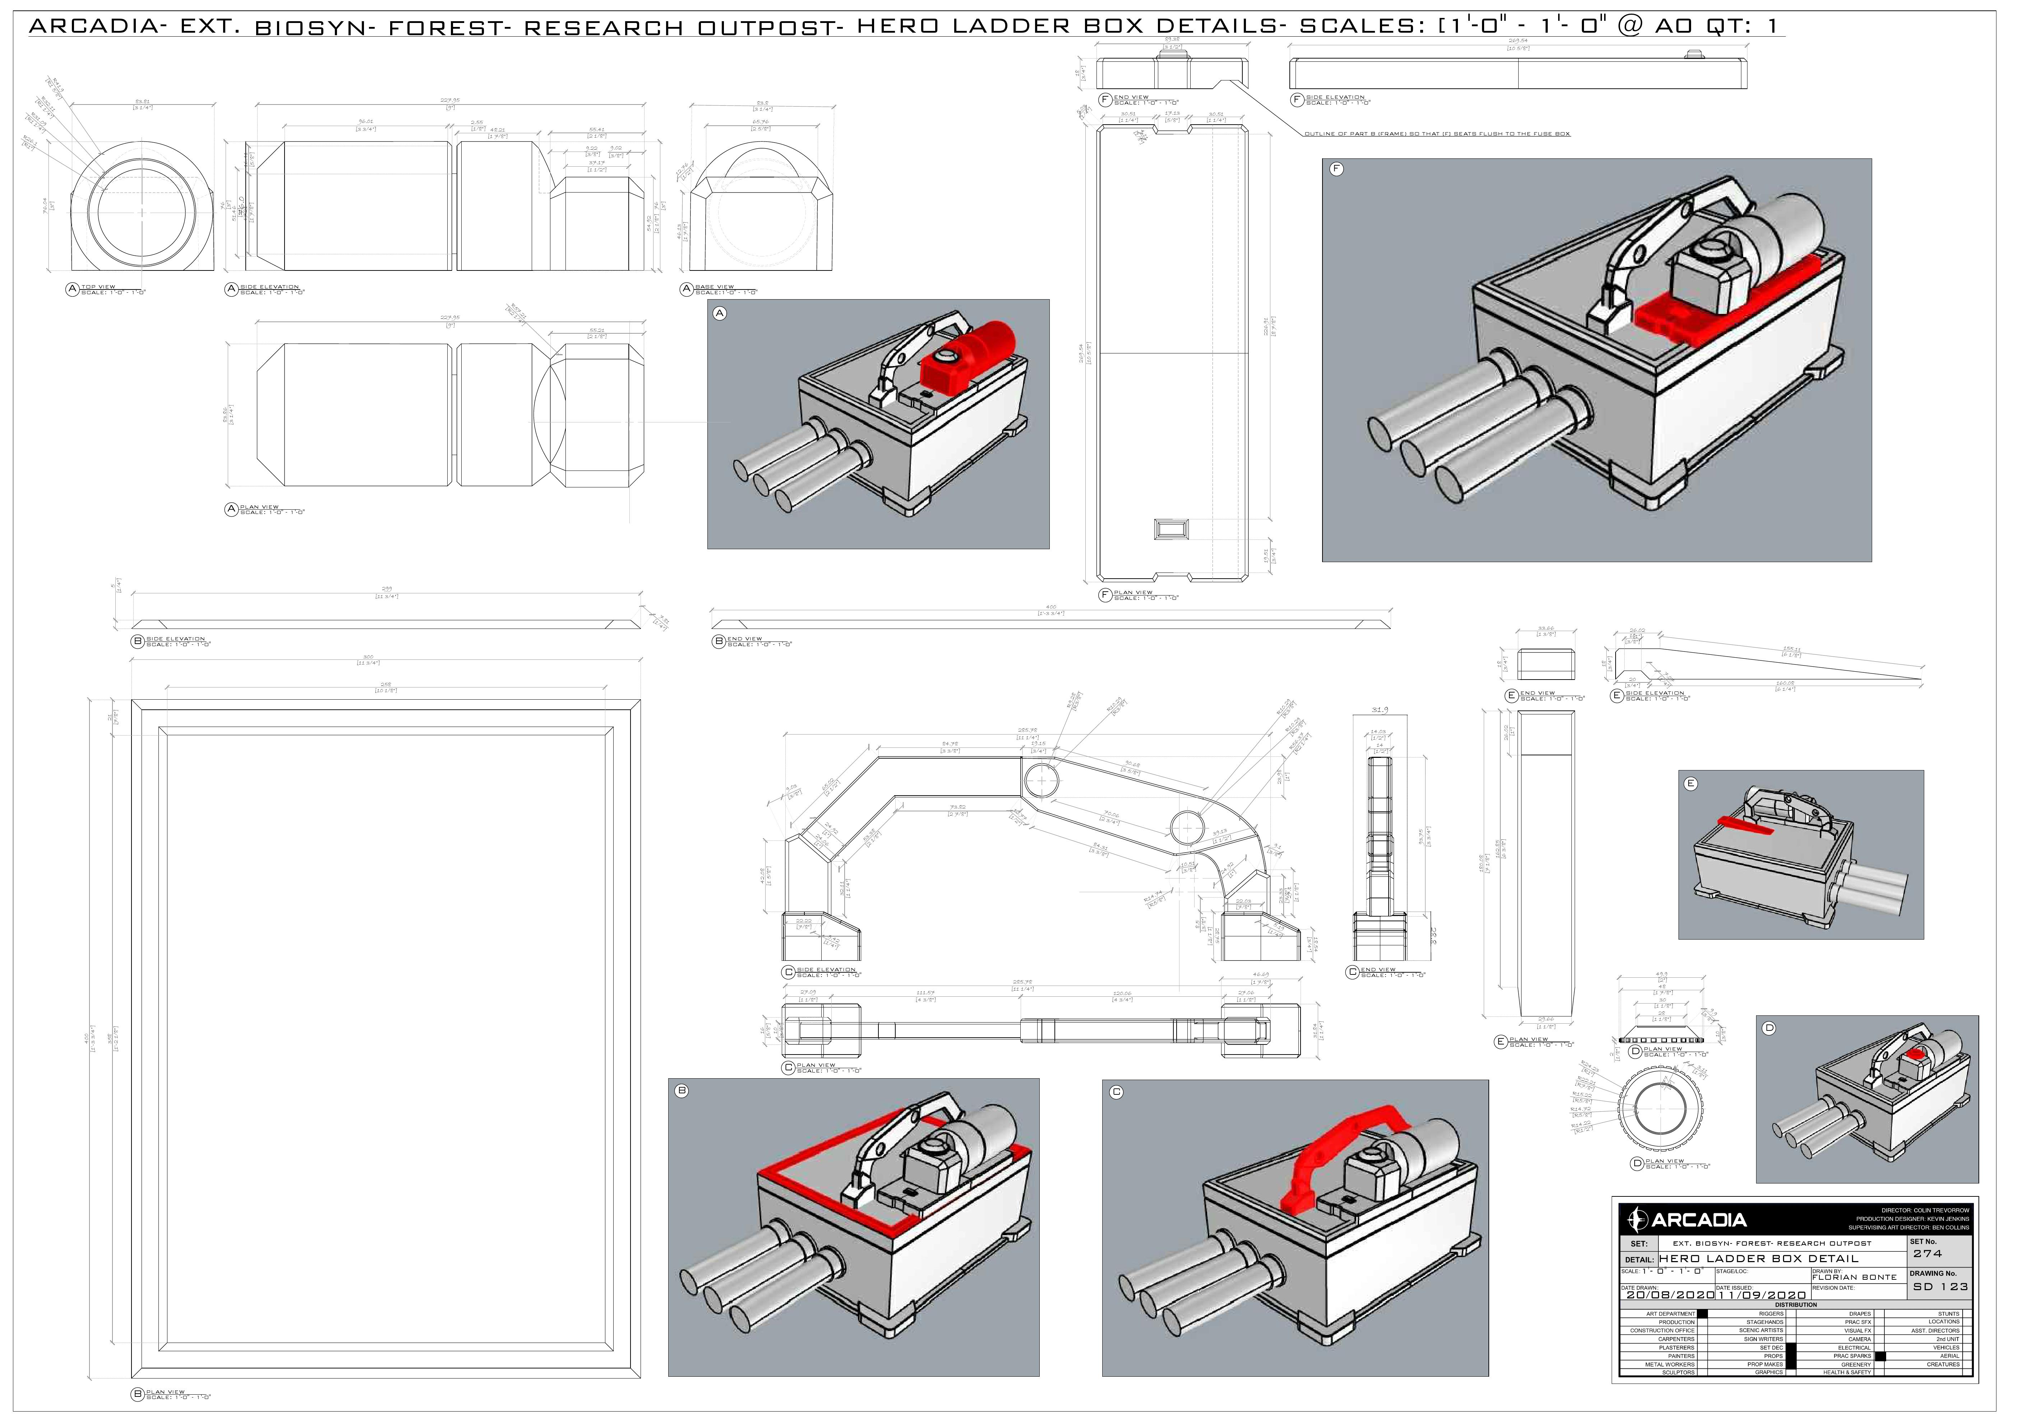Open render A with red motor highlighted
This screenshot has width=2018, height=1427.
[878, 425]
